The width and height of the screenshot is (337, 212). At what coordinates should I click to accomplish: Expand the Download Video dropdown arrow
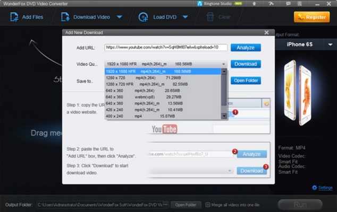tap(119, 17)
